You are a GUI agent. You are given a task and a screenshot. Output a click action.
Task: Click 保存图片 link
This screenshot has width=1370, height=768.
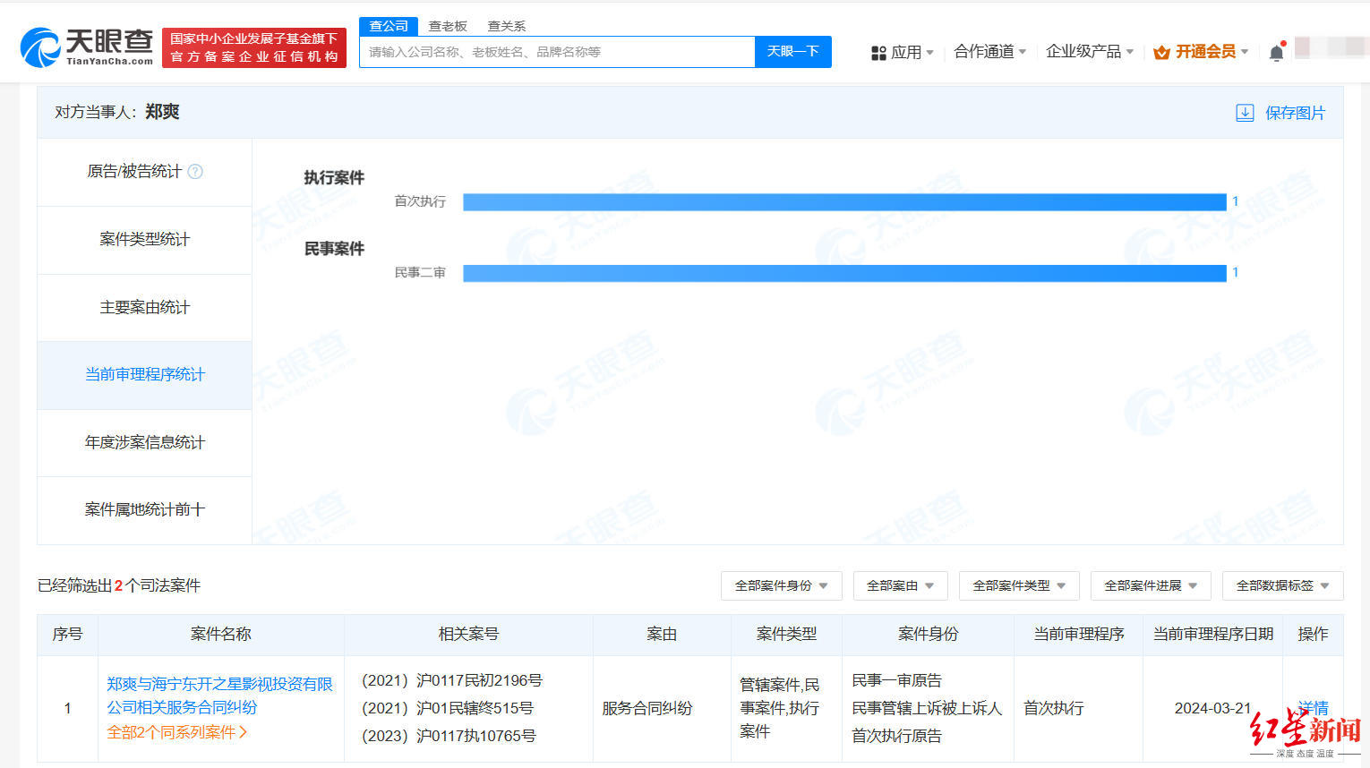pyautogui.click(x=1295, y=113)
